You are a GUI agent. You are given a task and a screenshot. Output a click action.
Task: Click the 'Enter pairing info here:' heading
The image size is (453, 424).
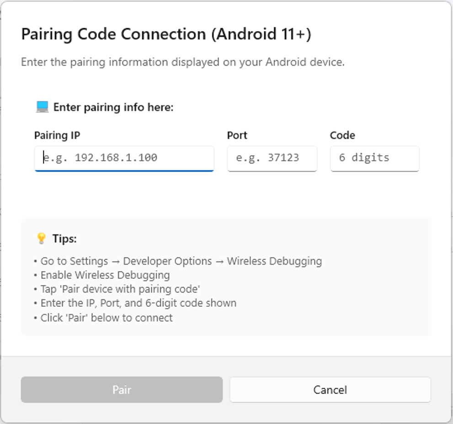[113, 107]
